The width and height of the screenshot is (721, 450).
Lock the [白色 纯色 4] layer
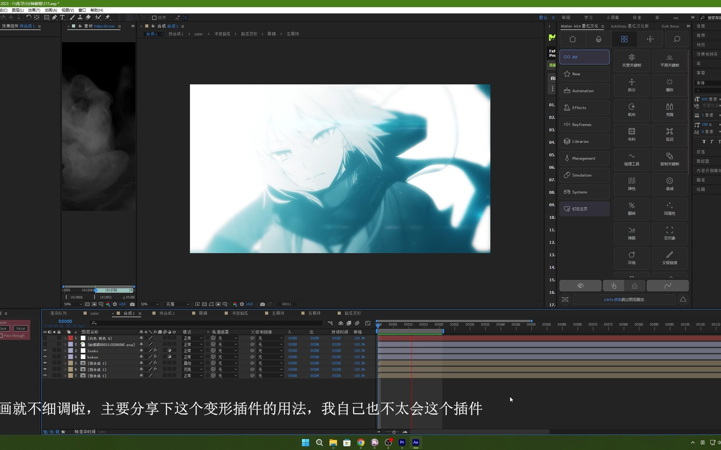click(59, 338)
